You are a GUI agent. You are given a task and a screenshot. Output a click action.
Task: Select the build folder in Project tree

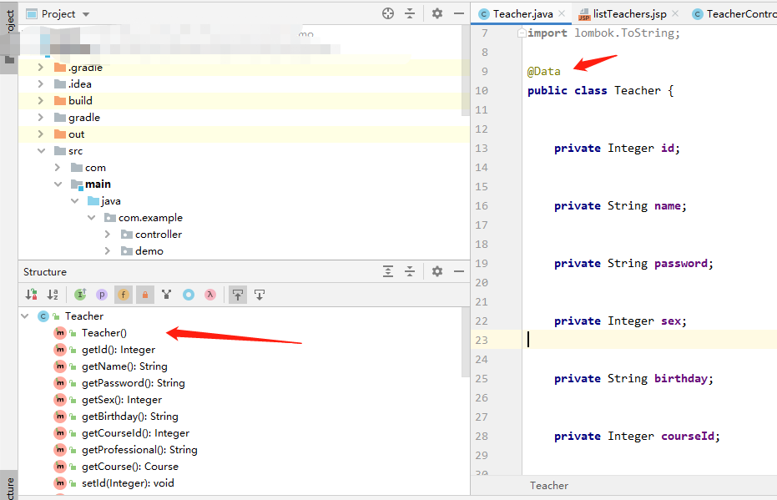pos(80,101)
